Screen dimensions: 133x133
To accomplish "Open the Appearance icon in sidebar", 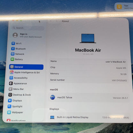I will [11, 83].
